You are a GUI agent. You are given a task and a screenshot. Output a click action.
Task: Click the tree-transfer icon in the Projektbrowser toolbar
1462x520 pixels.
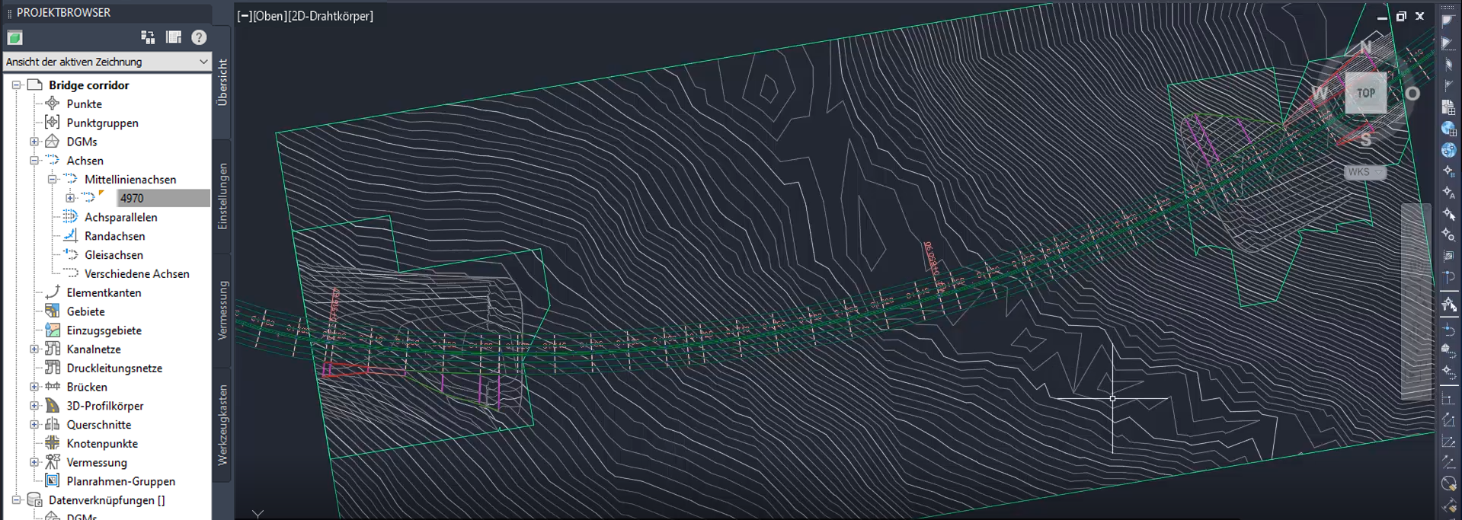click(x=148, y=37)
